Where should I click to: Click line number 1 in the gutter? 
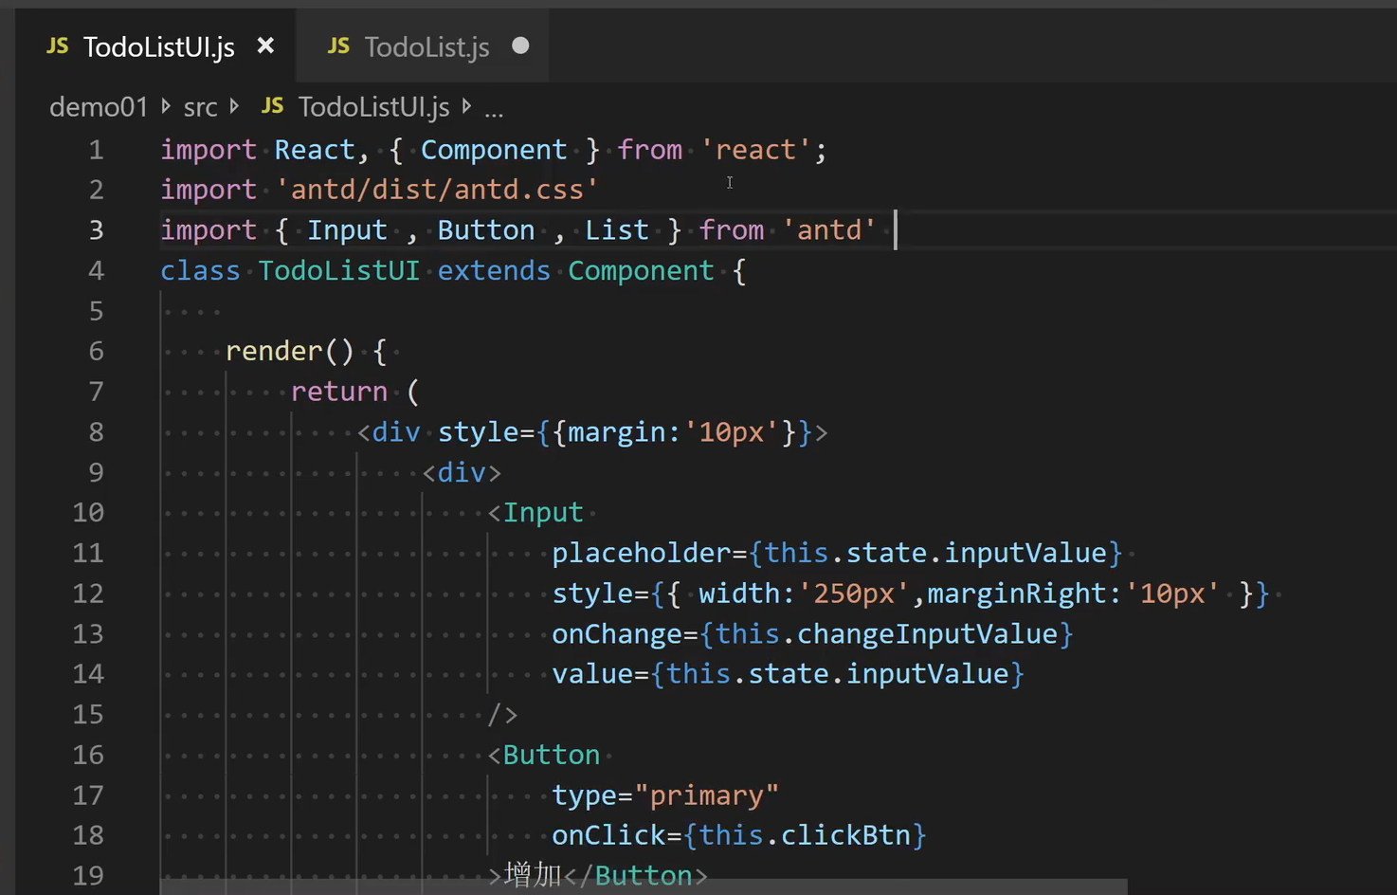click(x=96, y=150)
